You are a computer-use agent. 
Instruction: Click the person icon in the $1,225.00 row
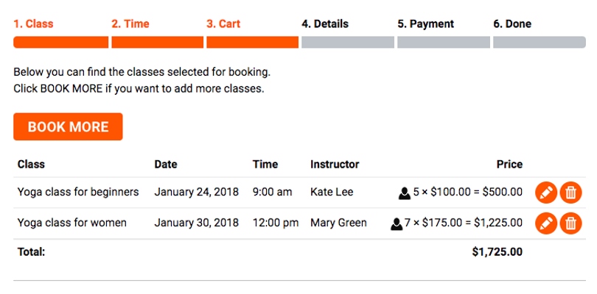396,223
